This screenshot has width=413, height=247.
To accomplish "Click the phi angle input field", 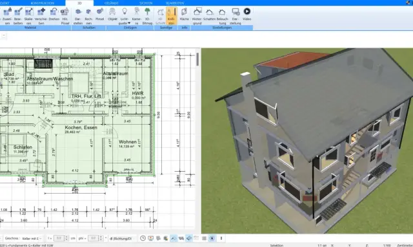I will click(x=93, y=239).
